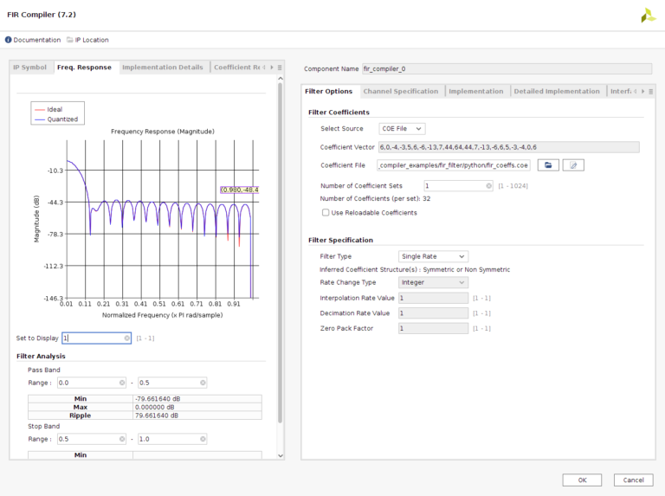This screenshot has height=496, width=665.
Task: Open the Filter Type dropdown
Action: point(433,256)
